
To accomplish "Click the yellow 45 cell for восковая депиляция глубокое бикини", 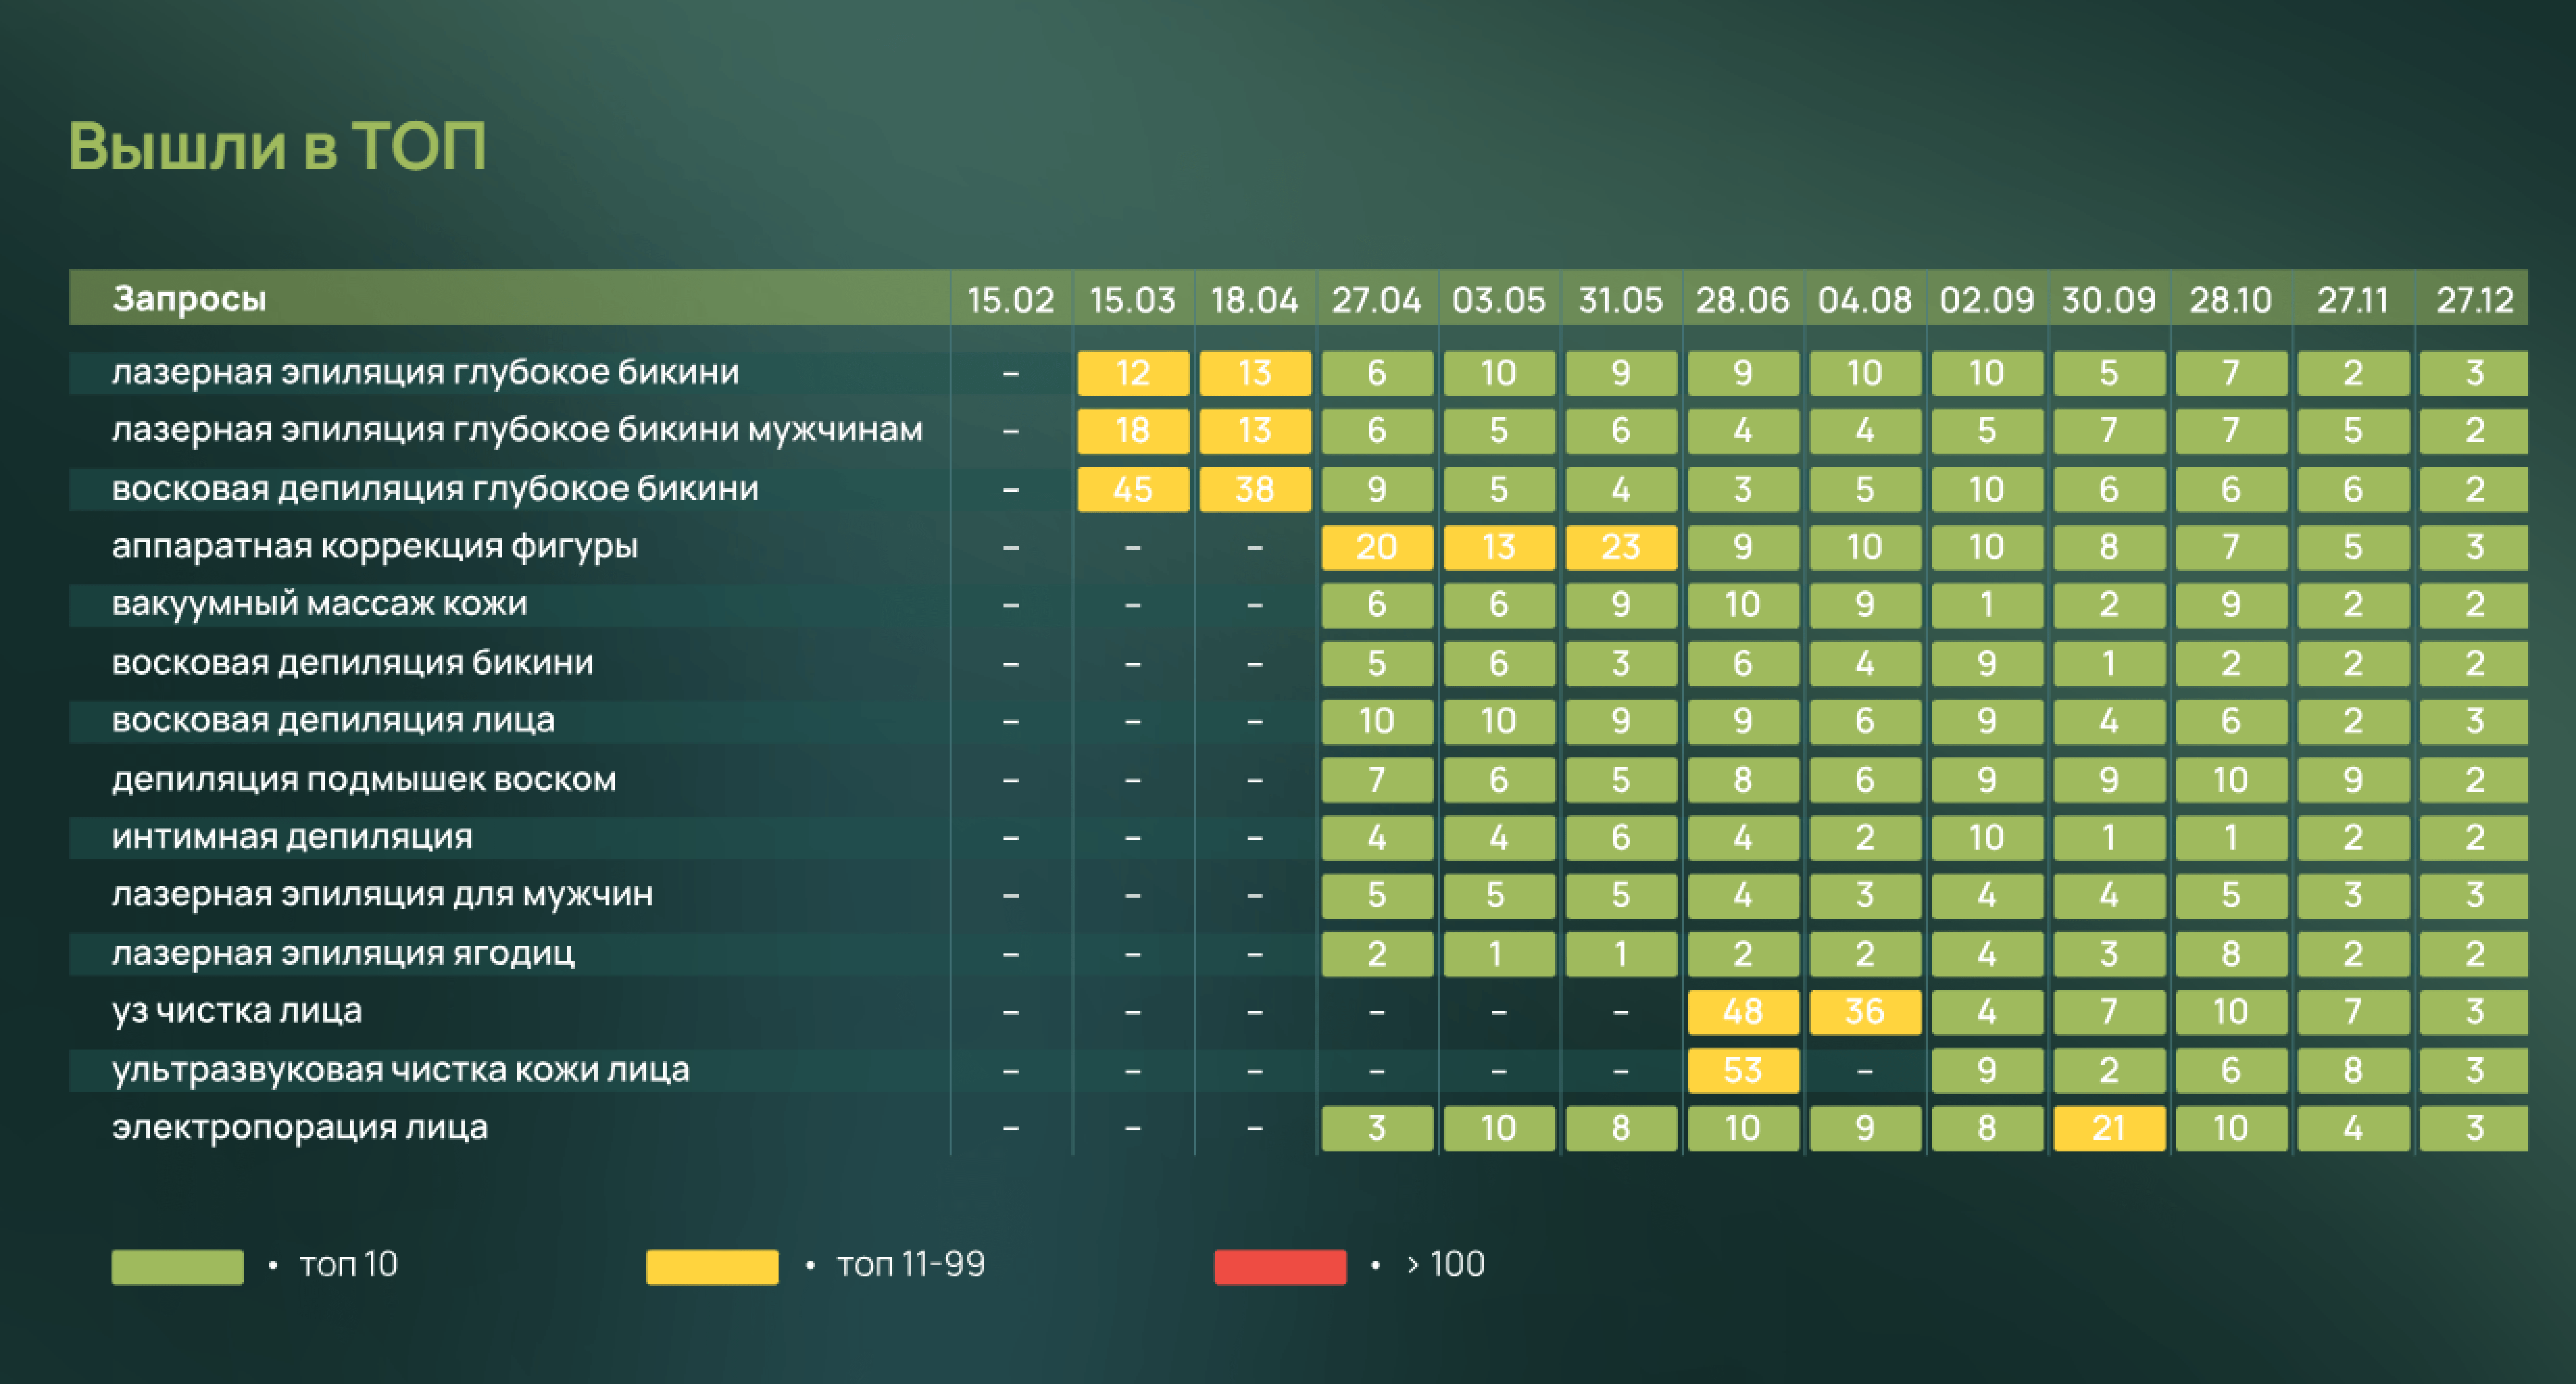I will (1132, 489).
